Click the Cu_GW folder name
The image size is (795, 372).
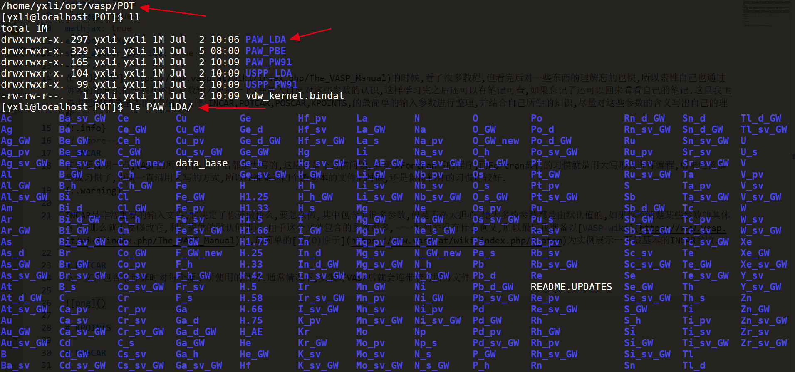(190, 129)
